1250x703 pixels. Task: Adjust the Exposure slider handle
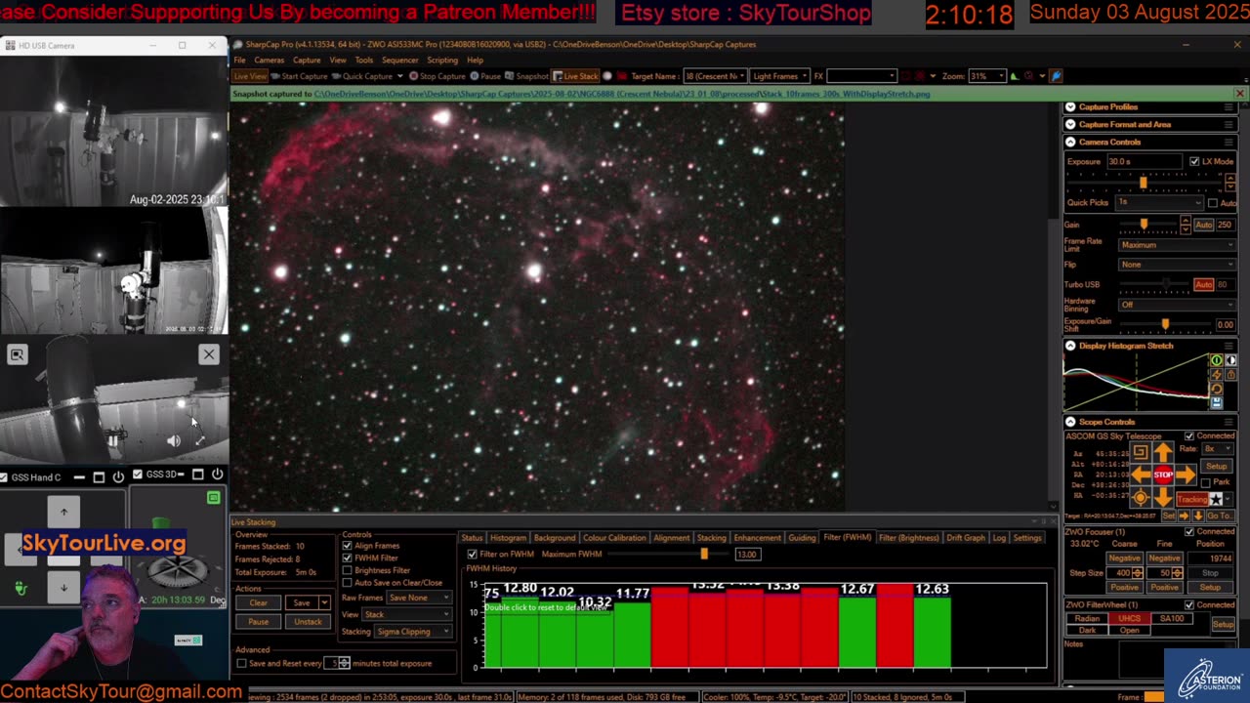click(1144, 183)
